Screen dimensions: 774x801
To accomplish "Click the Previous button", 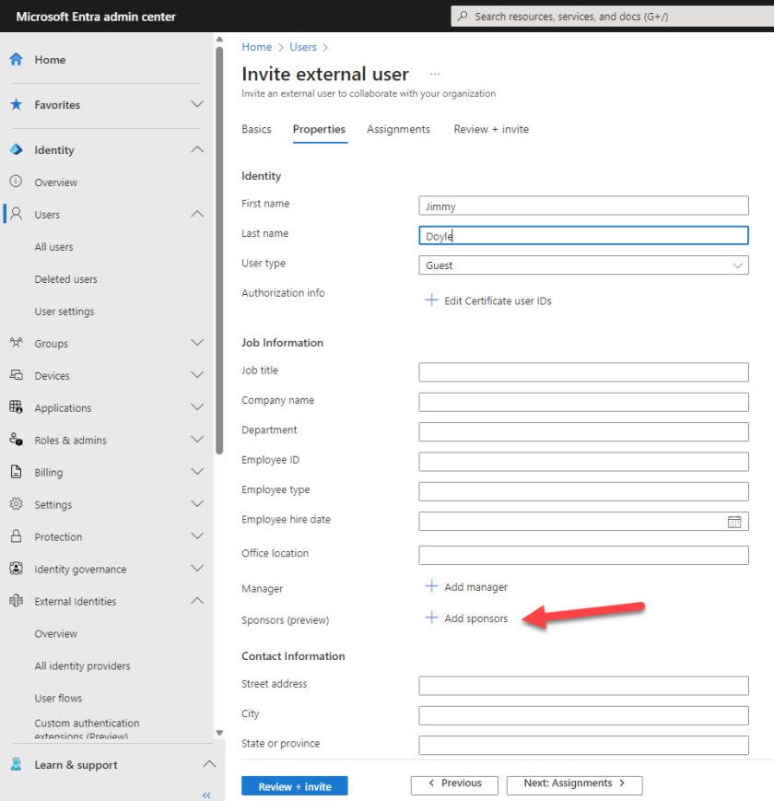I will [454, 783].
